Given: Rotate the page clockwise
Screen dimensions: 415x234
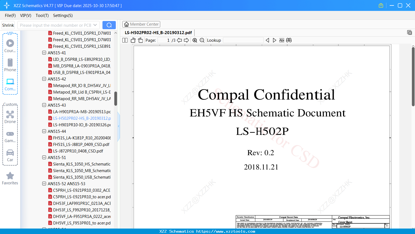Looking at the screenshot, I should coord(141,40).
